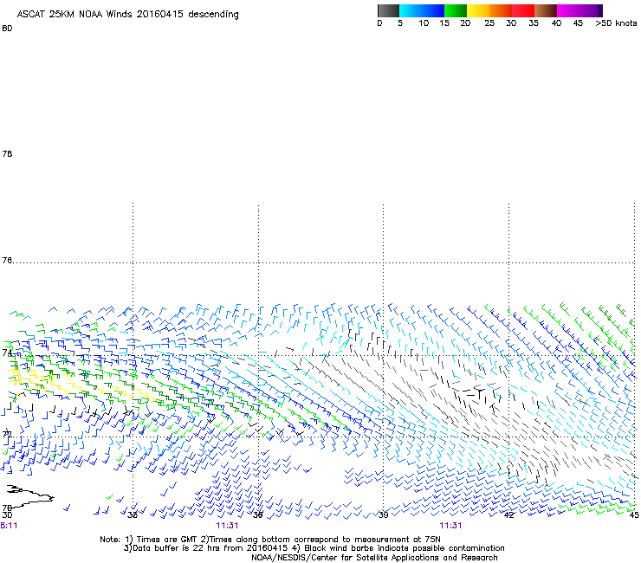
Task: Click the note 'Times are GMT' line
Action: click(269, 540)
